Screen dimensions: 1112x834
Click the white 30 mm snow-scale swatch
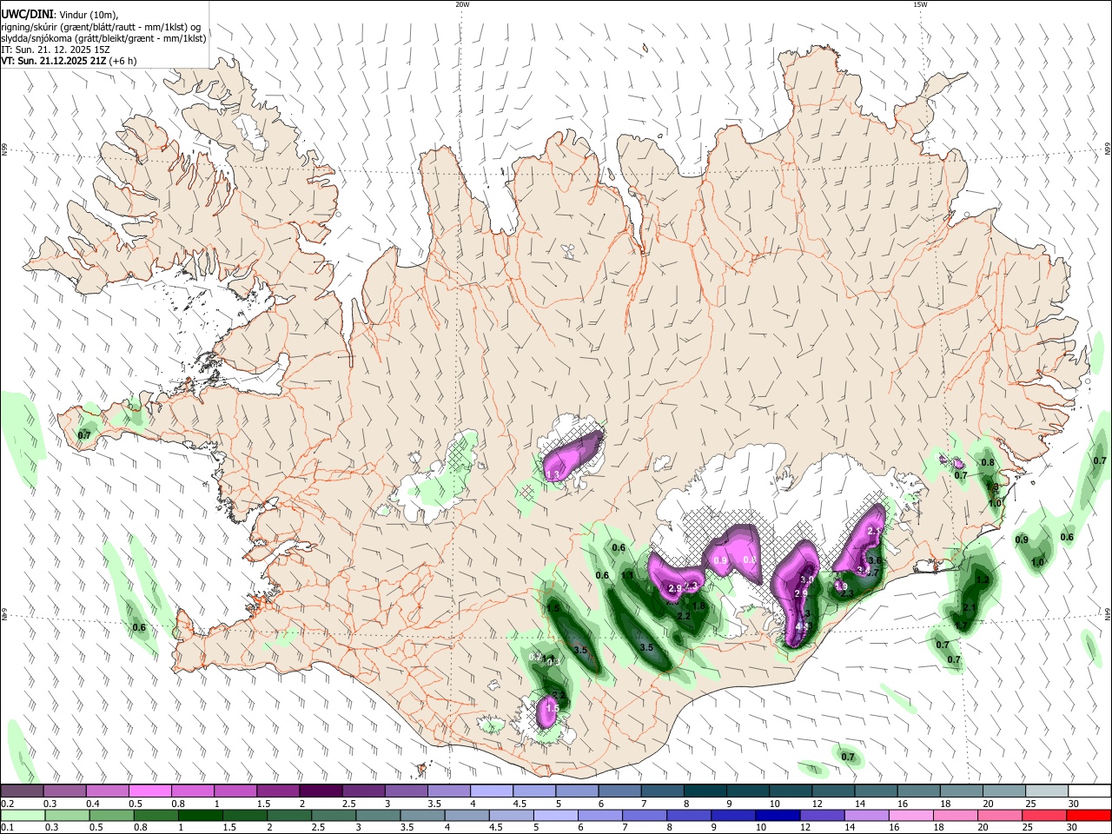[x=1089, y=791]
